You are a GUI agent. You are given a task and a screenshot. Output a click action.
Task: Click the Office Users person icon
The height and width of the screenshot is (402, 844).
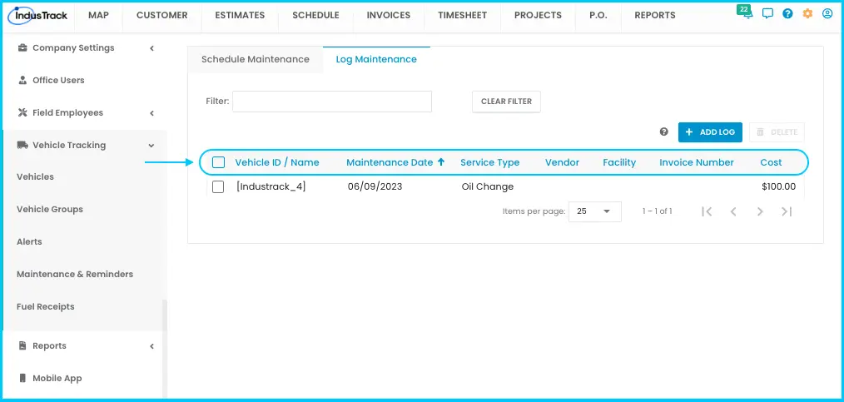point(22,80)
